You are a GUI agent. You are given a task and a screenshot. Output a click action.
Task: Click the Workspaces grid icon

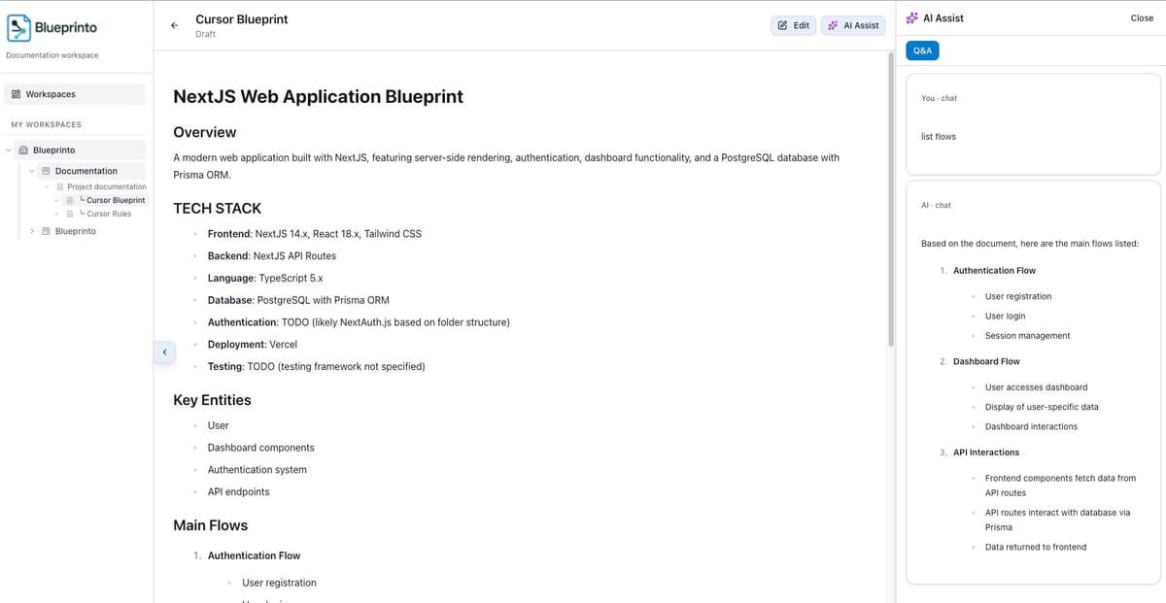pyautogui.click(x=17, y=93)
